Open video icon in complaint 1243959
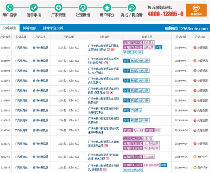 pos(112,92)
